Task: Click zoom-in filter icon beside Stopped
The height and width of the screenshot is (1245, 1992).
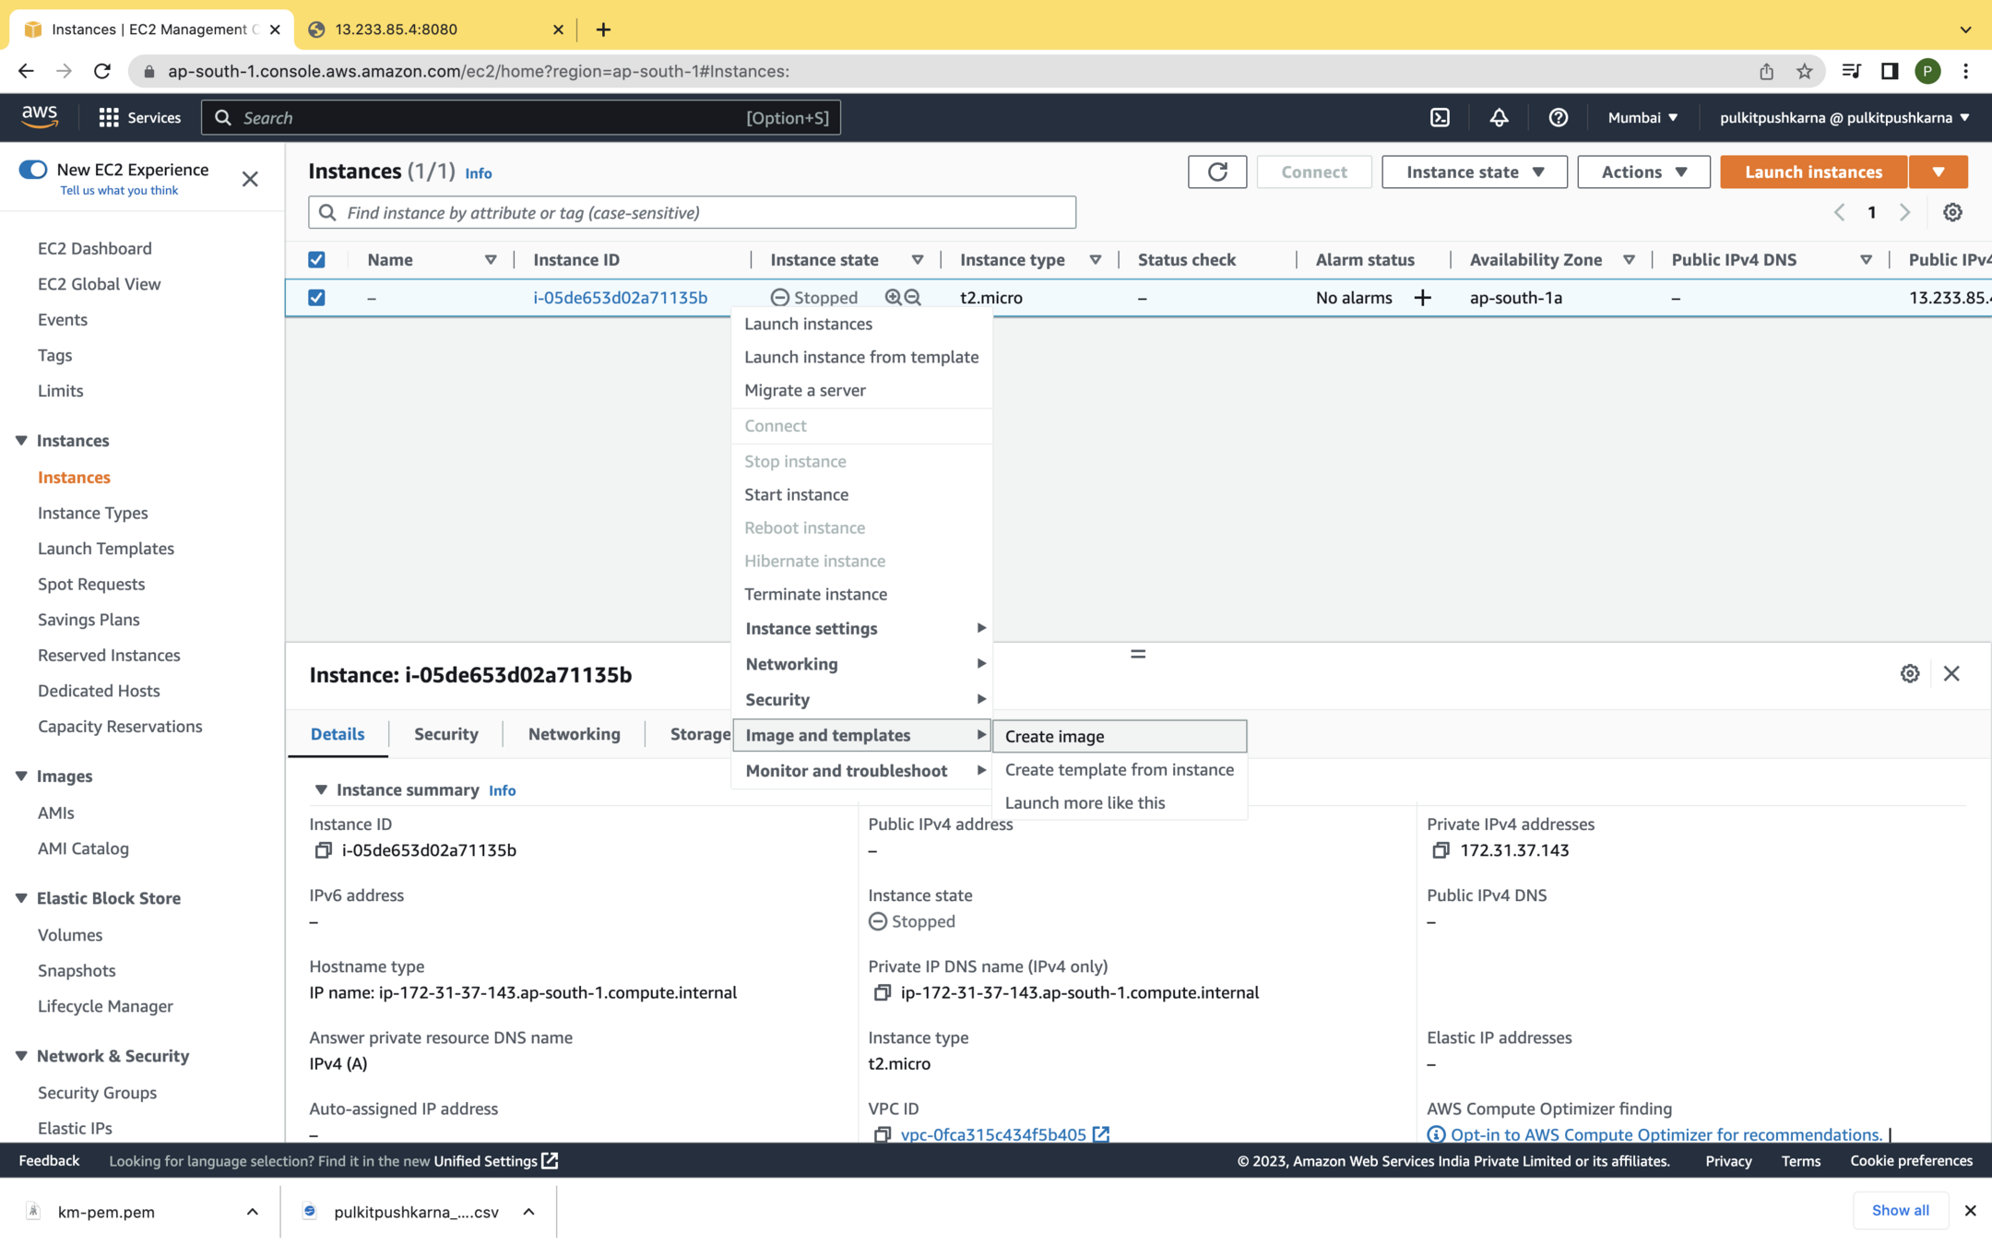Action: click(x=893, y=297)
